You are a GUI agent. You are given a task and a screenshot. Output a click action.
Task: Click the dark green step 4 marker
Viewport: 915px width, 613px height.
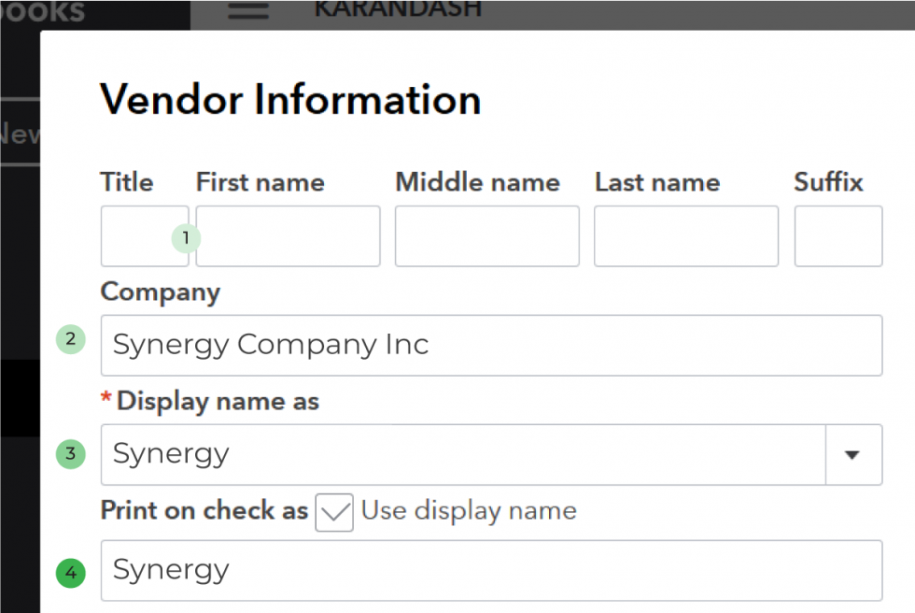point(70,573)
